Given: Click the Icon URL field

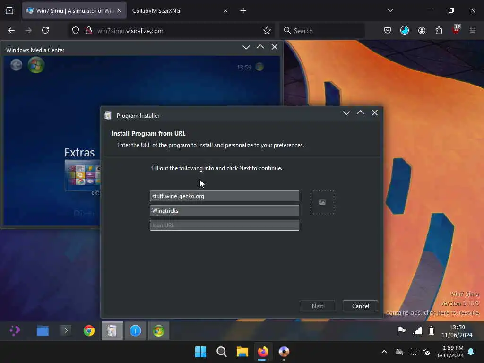Looking at the screenshot, I should click(x=225, y=225).
